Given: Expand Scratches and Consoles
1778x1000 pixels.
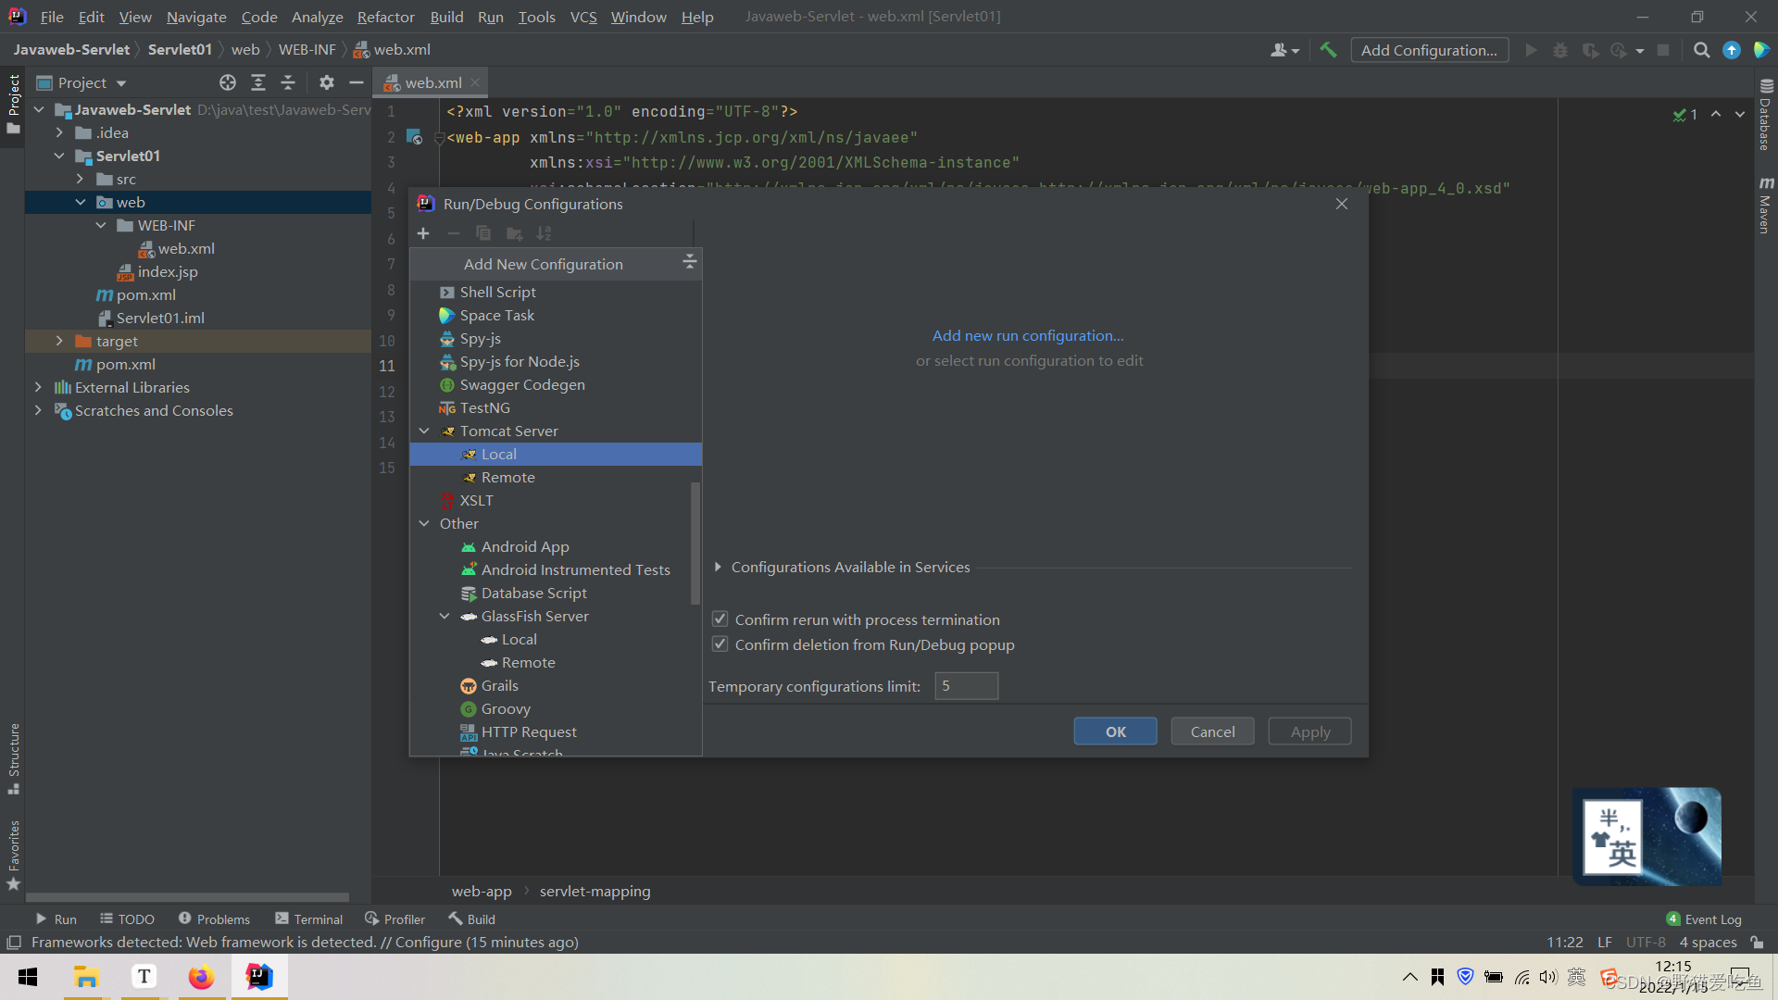Looking at the screenshot, I should tap(38, 410).
